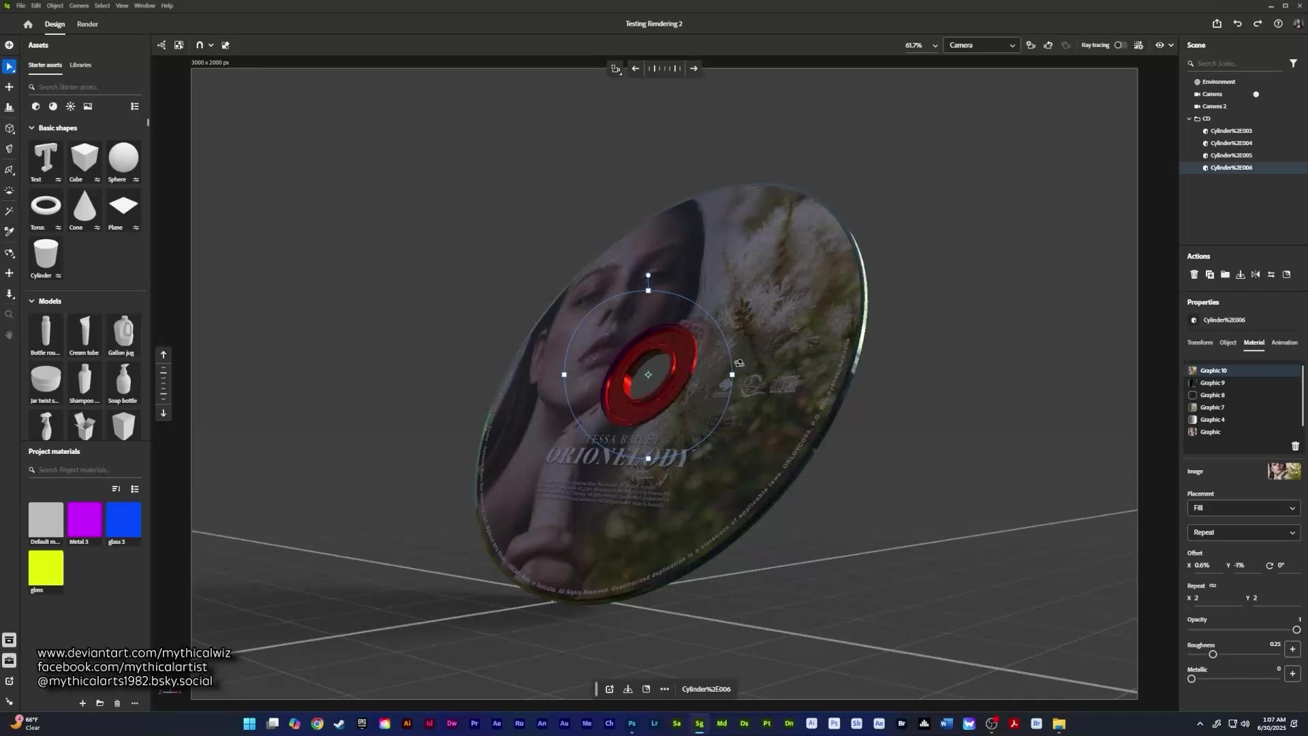The image size is (1308, 736).
Task: Open the Eyedropper sampler tool
Action: [9, 232]
